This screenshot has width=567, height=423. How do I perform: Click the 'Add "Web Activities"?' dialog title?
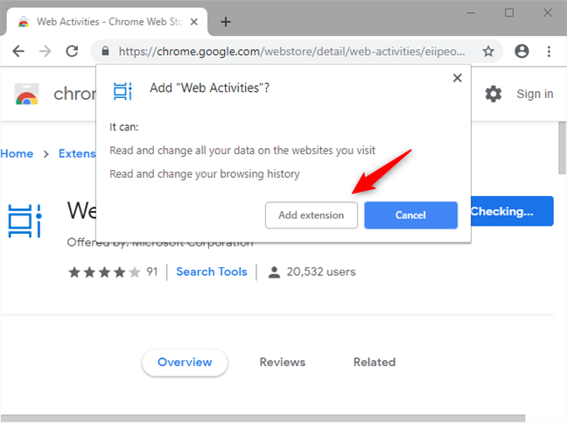210,88
